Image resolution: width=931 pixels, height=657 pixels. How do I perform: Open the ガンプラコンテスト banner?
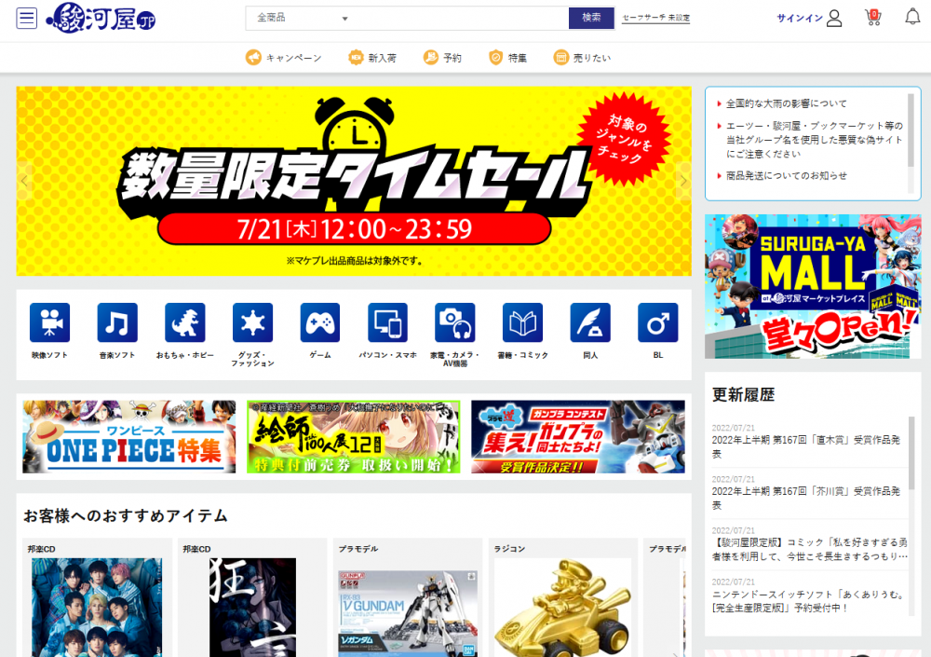pyautogui.click(x=578, y=436)
